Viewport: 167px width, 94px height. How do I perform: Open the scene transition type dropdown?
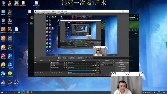coord(107,63)
